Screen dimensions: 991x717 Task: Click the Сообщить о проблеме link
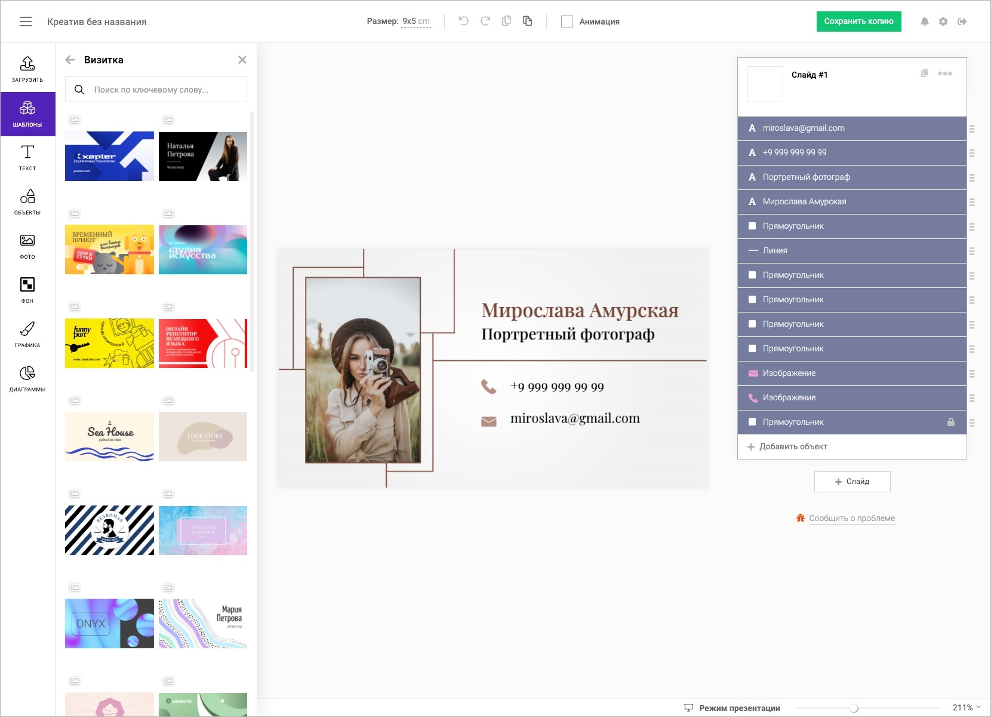point(852,518)
